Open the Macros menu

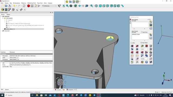24,3
